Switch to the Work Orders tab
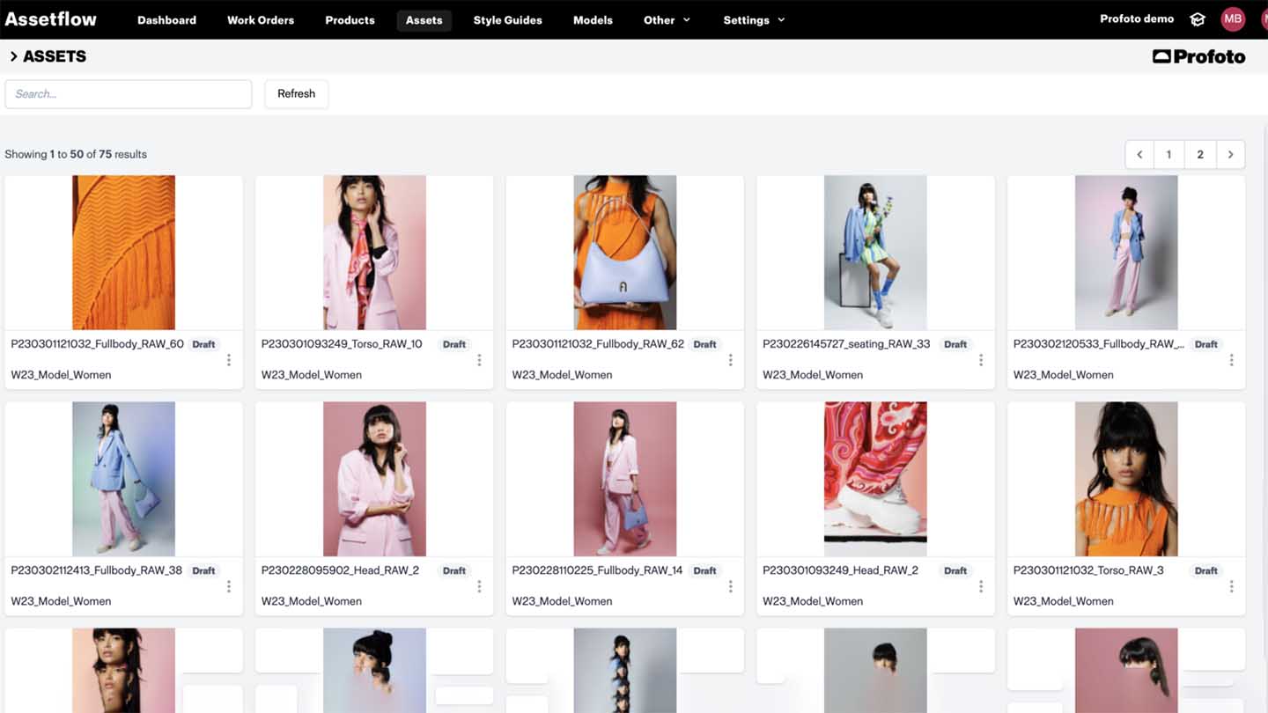 261,20
